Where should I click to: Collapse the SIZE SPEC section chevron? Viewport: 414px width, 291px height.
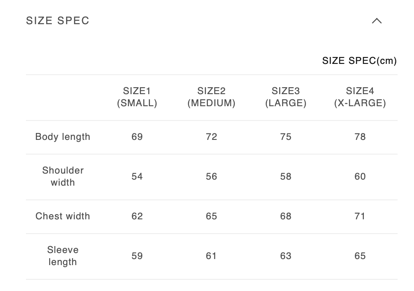pyautogui.click(x=377, y=21)
